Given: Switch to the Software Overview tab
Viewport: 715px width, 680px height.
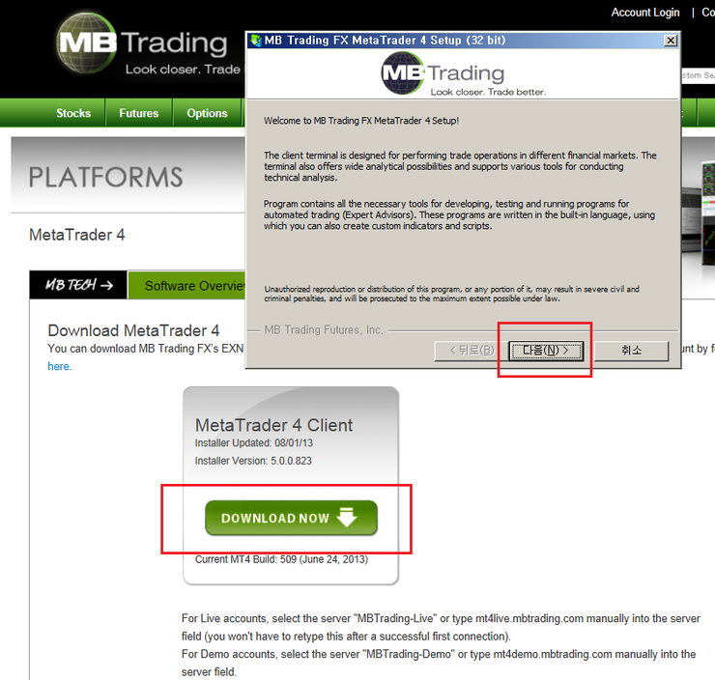Looking at the screenshot, I should point(187,285).
